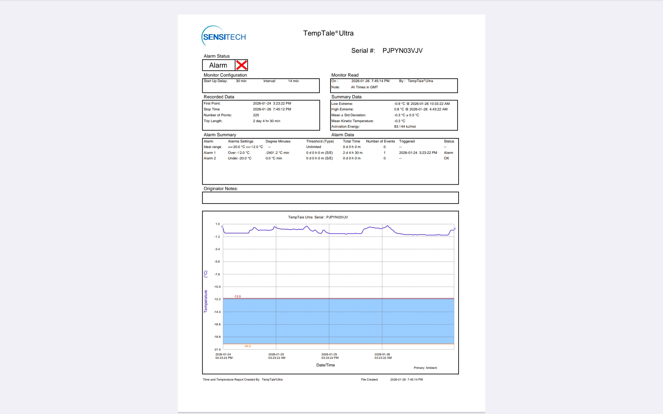The width and height of the screenshot is (663, 414).
Task: Click the Alarm 1 row in Alarm Summary
Action: [x=210, y=153]
